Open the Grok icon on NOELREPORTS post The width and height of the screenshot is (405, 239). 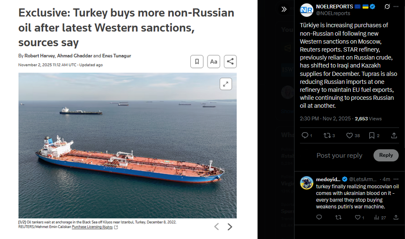[387, 7]
